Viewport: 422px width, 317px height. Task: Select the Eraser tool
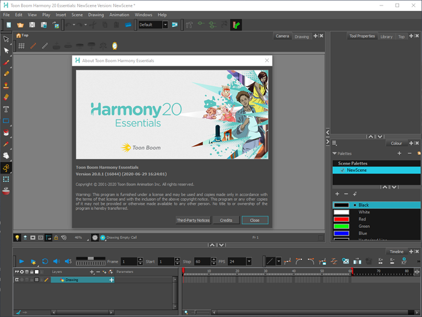click(6, 97)
